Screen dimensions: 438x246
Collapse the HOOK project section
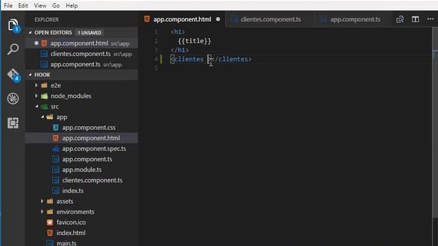[x=30, y=74]
